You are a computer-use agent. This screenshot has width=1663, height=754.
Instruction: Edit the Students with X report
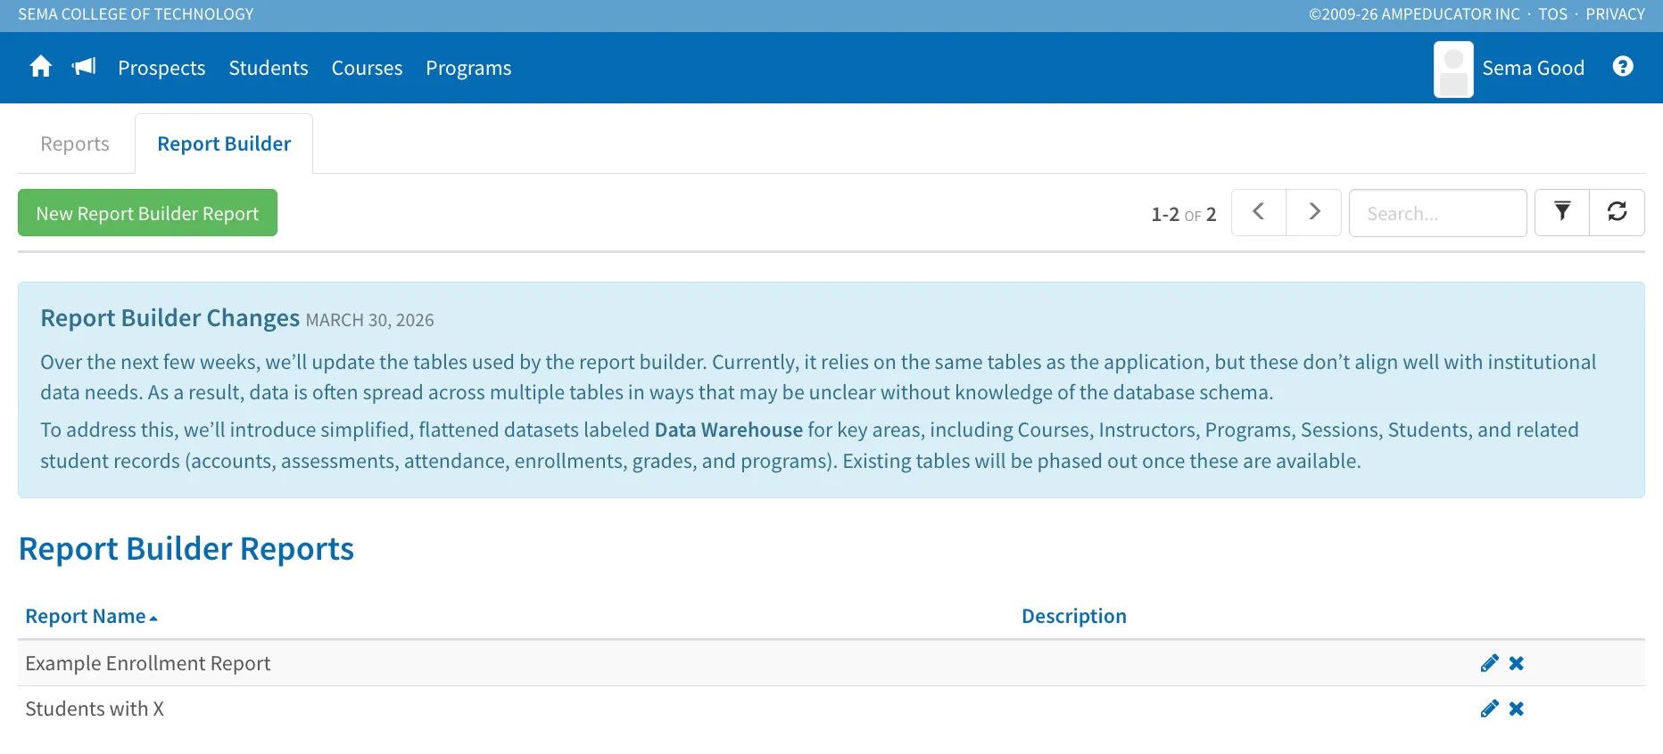tap(1489, 709)
